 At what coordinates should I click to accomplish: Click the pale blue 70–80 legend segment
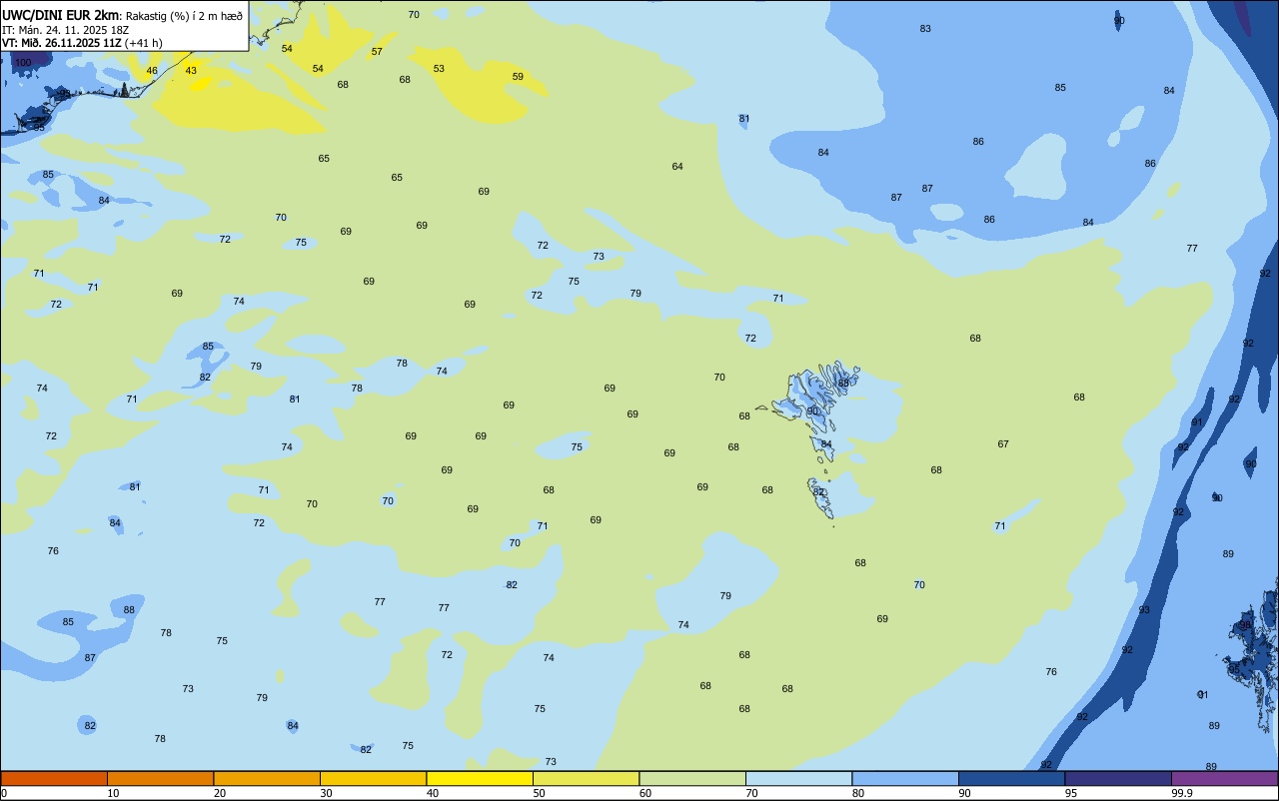(x=798, y=778)
